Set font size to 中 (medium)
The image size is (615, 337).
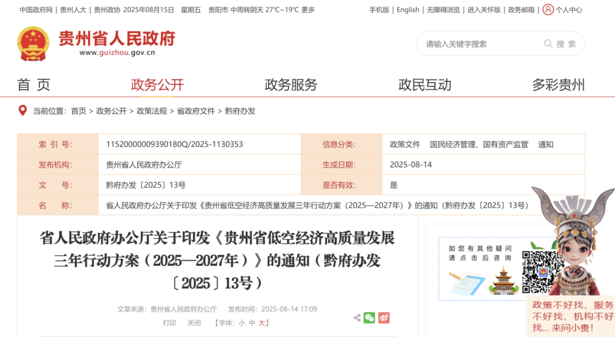pyautogui.click(x=252, y=323)
